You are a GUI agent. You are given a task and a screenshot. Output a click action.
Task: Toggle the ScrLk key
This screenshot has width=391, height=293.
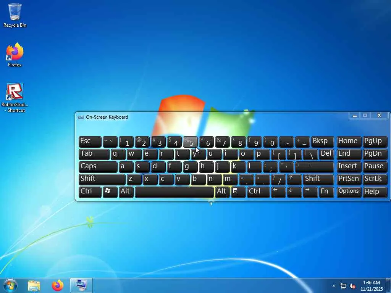click(375, 179)
